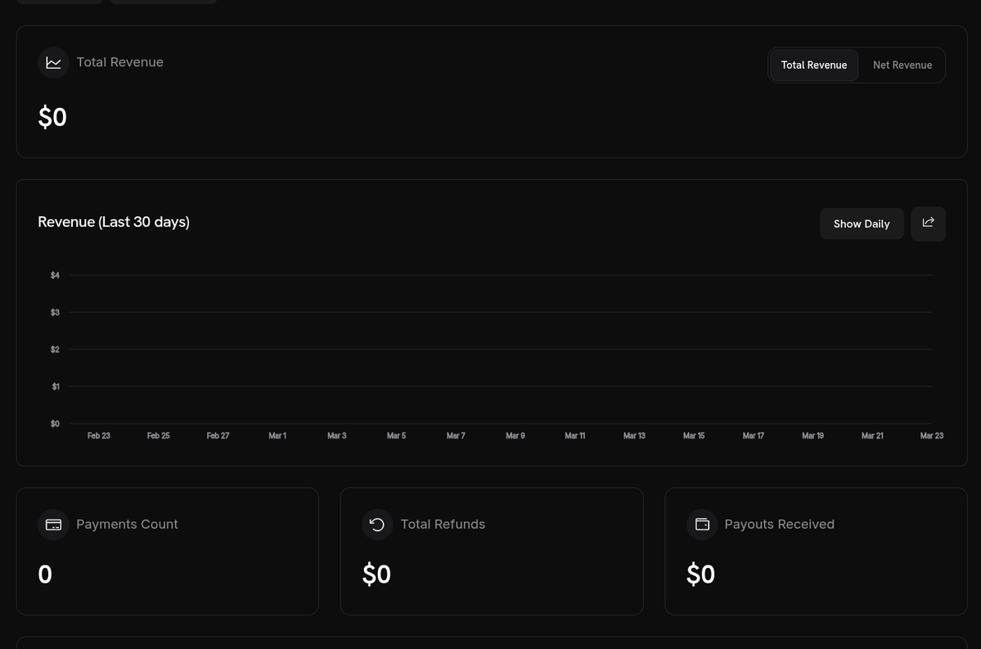Screen dimensions: 981x649
Task: Click the $0 y-axis label on chart
Action: click(x=55, y=424)
